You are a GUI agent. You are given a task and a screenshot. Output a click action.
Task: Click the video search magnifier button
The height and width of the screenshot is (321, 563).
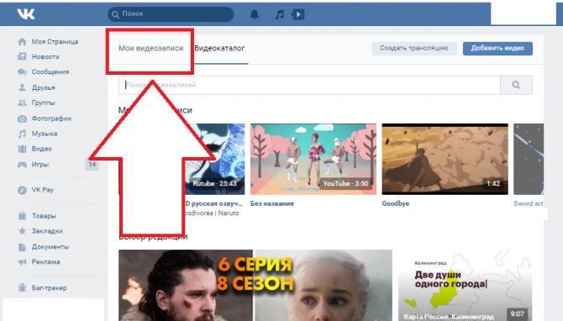[x=516, y=85]
